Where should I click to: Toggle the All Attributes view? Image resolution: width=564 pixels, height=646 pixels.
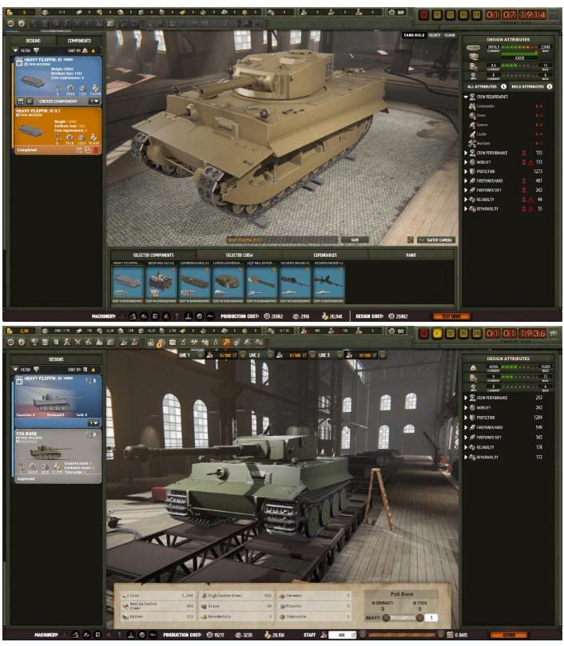pos(487,86)
